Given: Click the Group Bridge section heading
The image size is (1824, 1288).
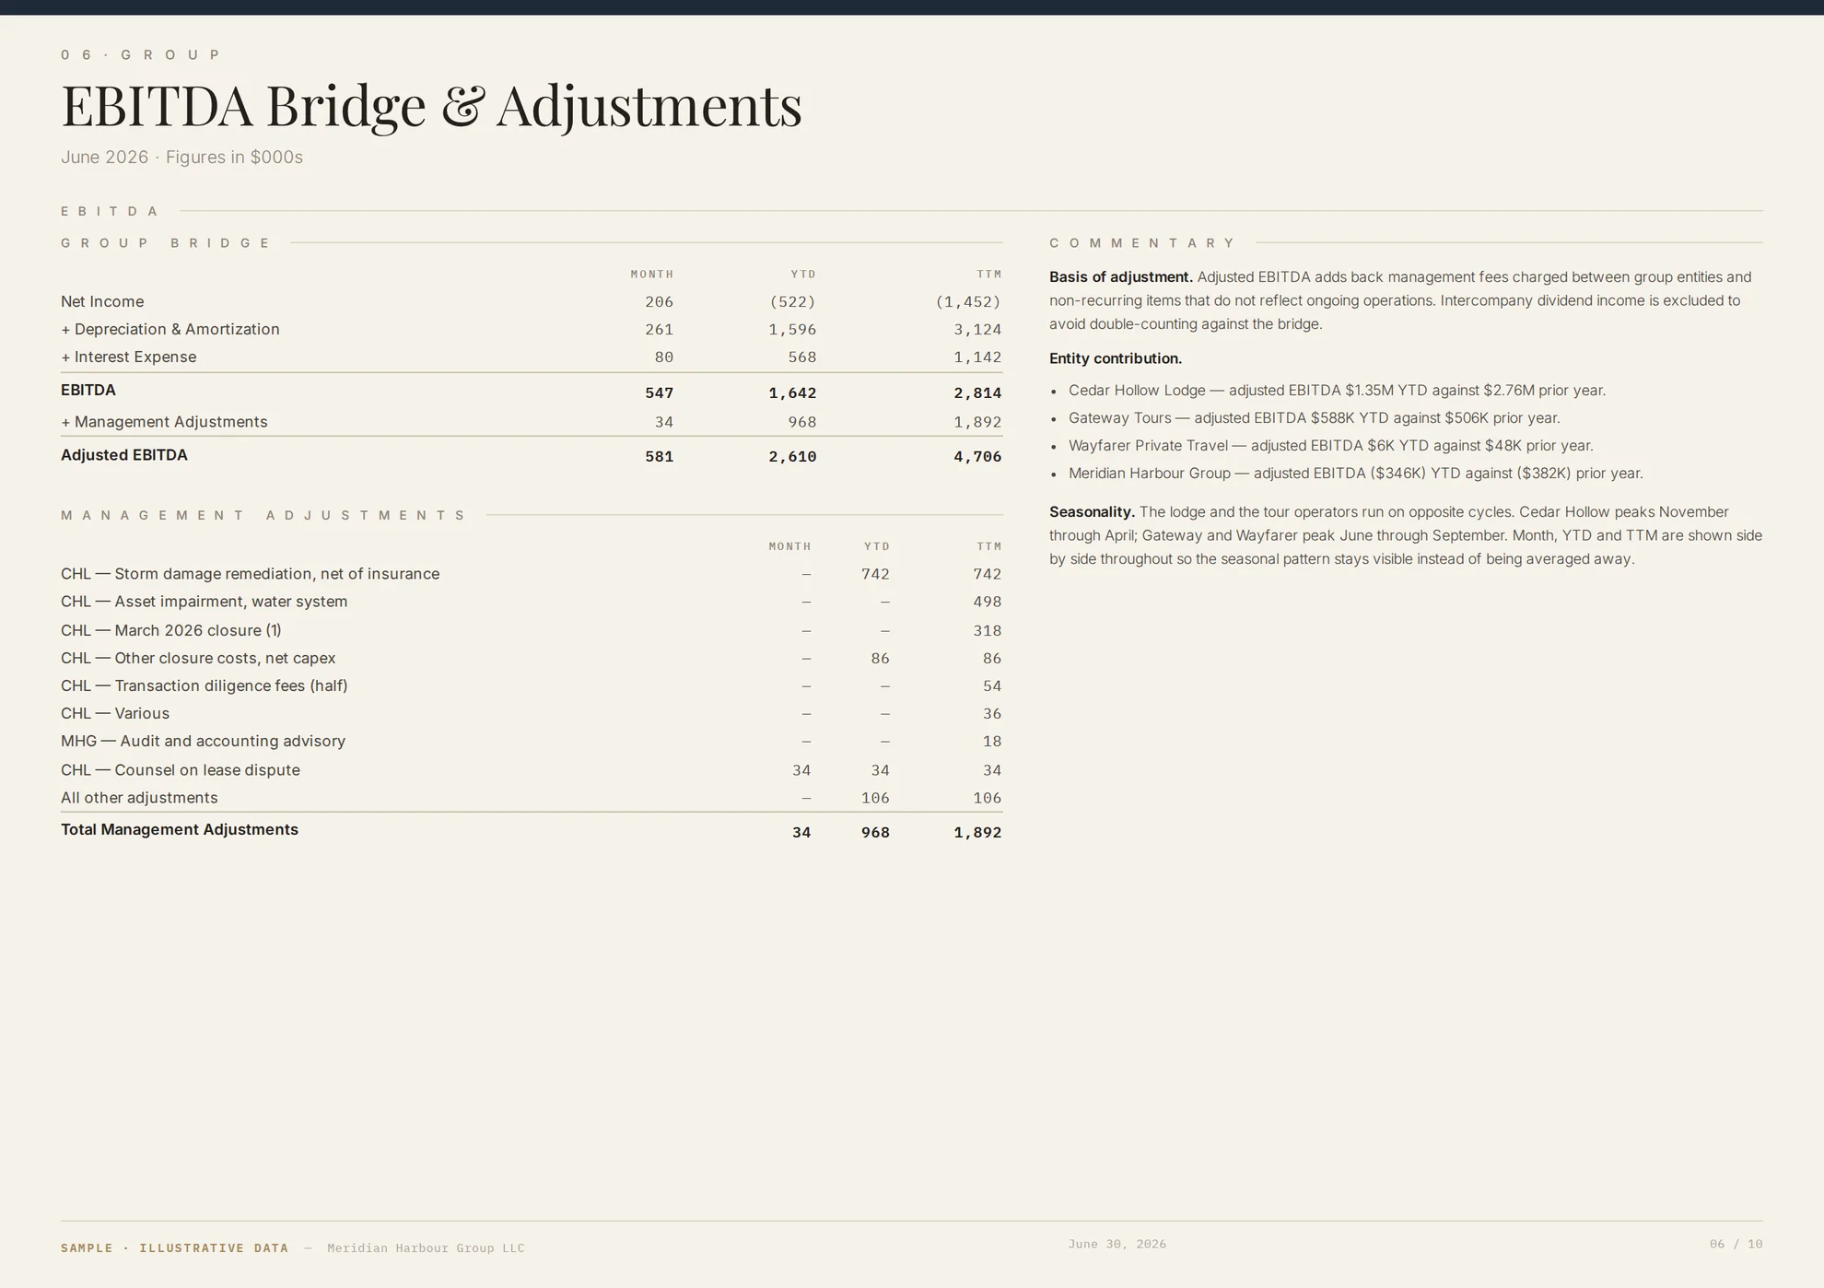Looking at the screenshot, I should [166, 243].
